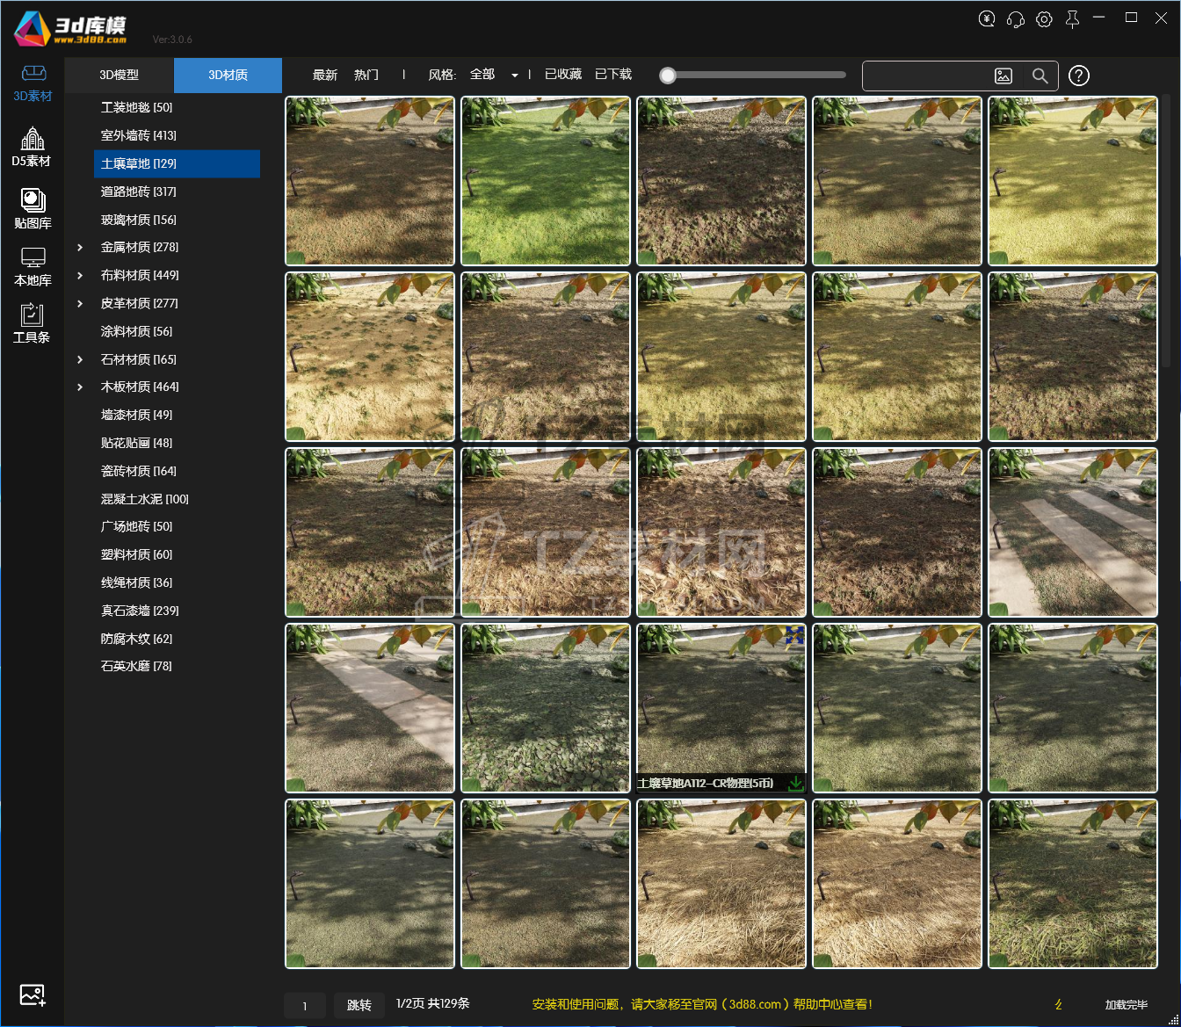This screenshot has width=1181, height=1027.
Task: Adjust the thumbnail size slider handle
Action: [x=668, y=76]
